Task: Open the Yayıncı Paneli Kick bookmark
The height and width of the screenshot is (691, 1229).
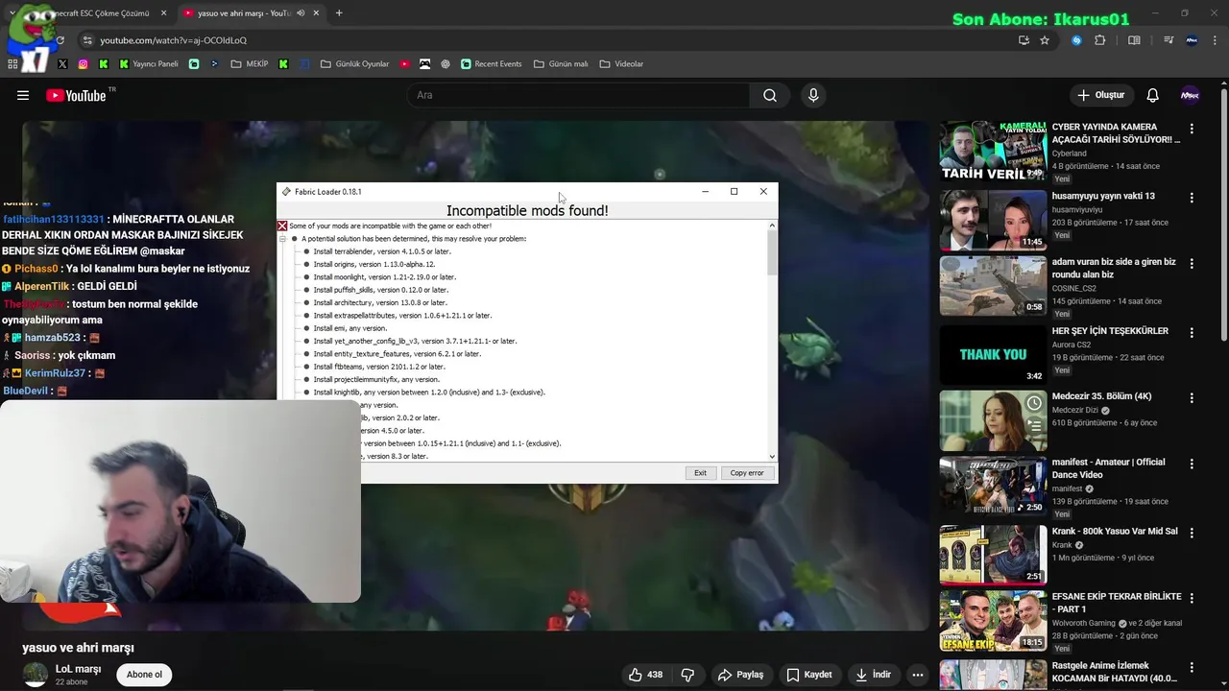Action: coord(149,64)
